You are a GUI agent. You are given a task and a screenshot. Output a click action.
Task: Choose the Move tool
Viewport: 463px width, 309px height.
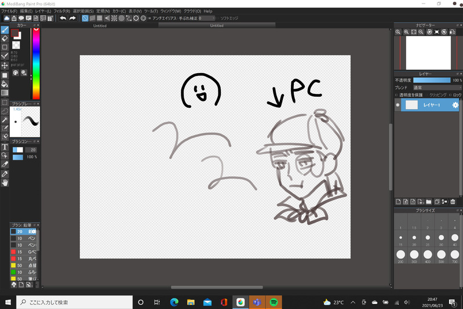[x=5, y=66]
